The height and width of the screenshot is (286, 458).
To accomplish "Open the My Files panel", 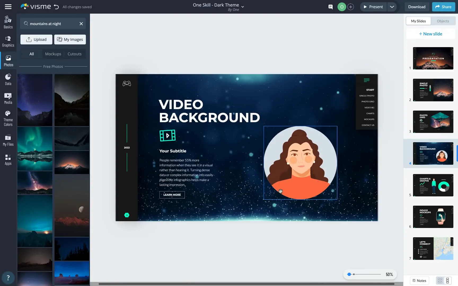I will click(x=8, y=140).
